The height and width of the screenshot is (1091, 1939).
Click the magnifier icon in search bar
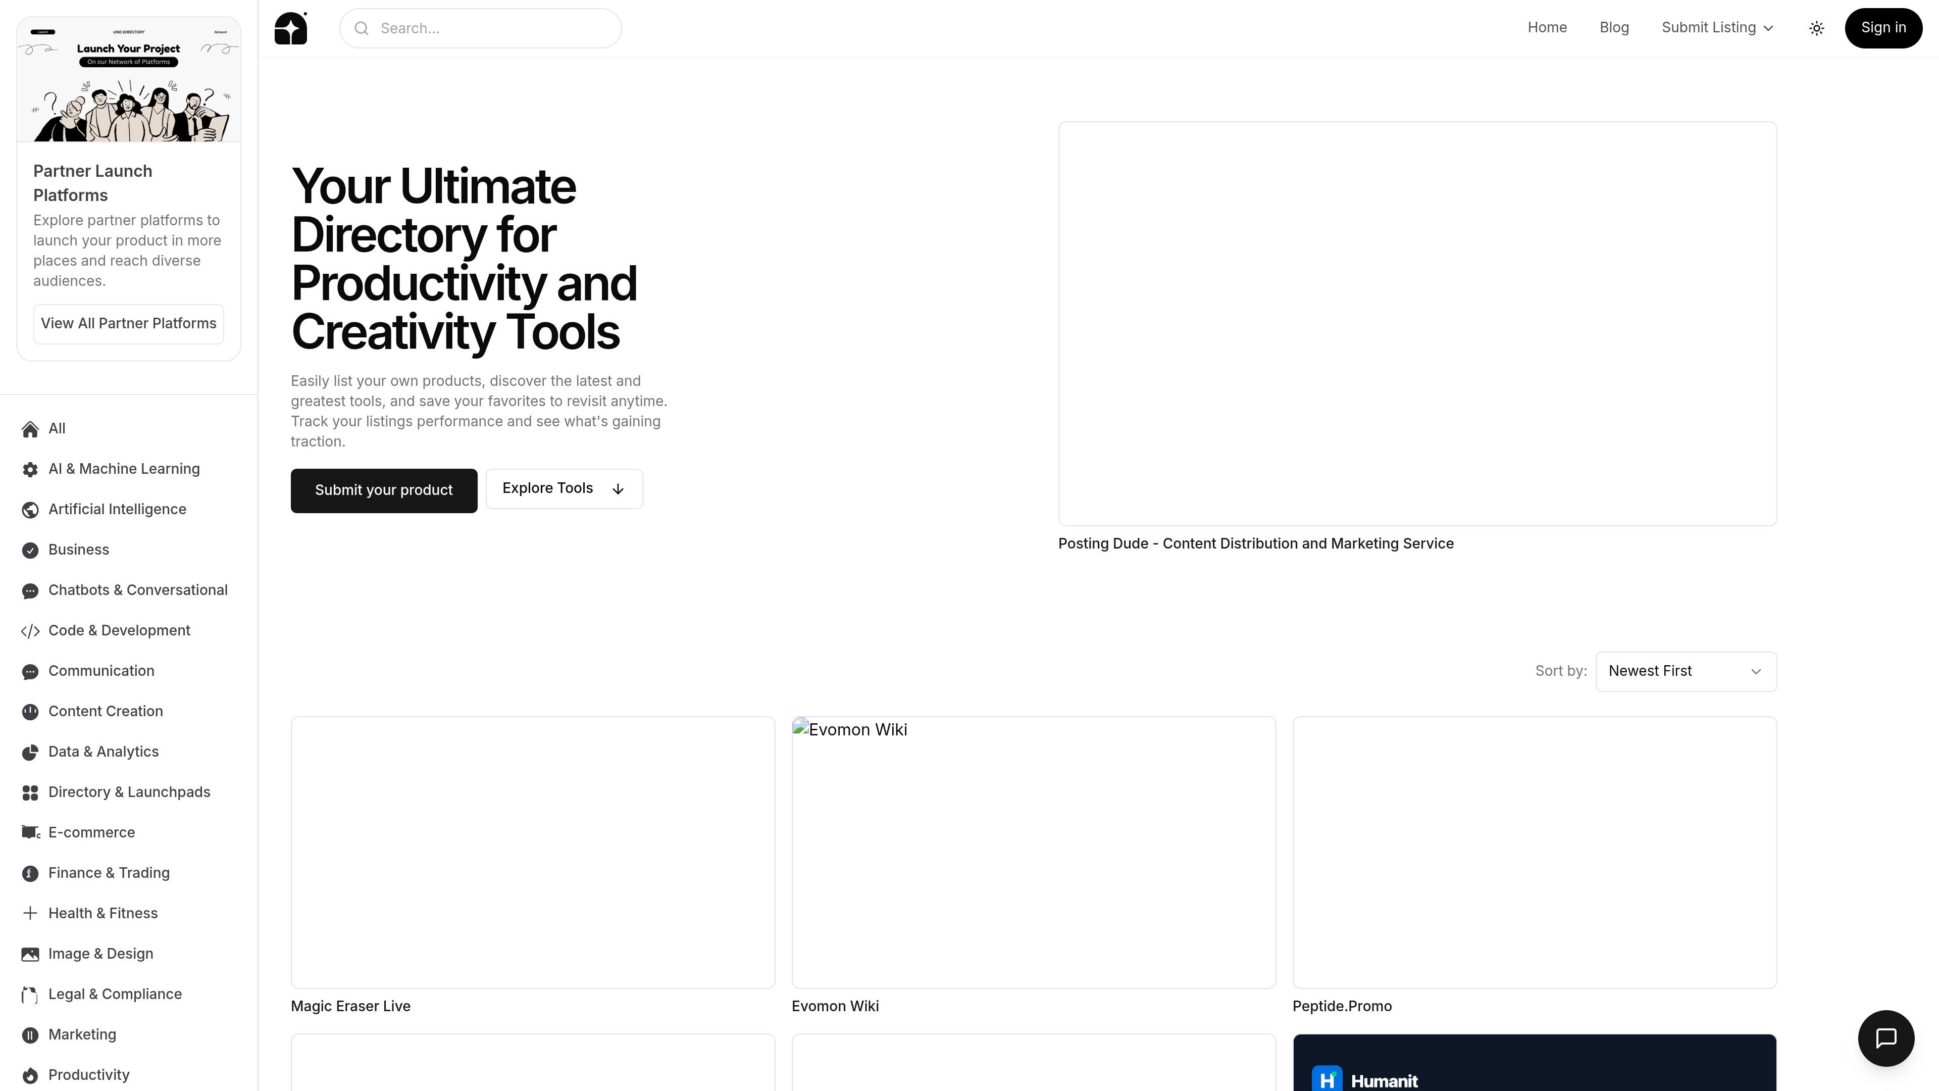click(x=362, y=29)
